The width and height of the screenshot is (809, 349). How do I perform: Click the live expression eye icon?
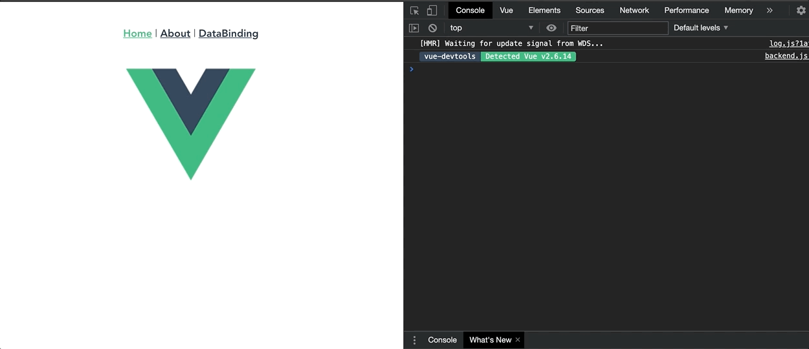[551, 28]
